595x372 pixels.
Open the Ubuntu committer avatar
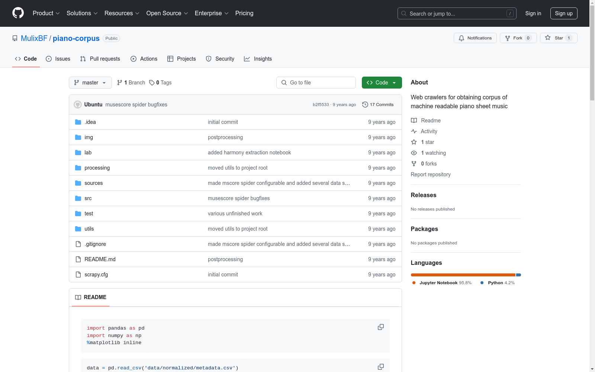pyautogui.click(x=78, y=105)
